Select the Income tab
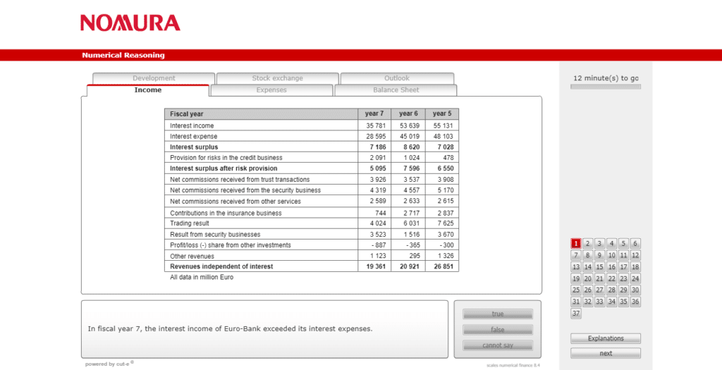This screenshot has width=722, height=370. [148, 90]
